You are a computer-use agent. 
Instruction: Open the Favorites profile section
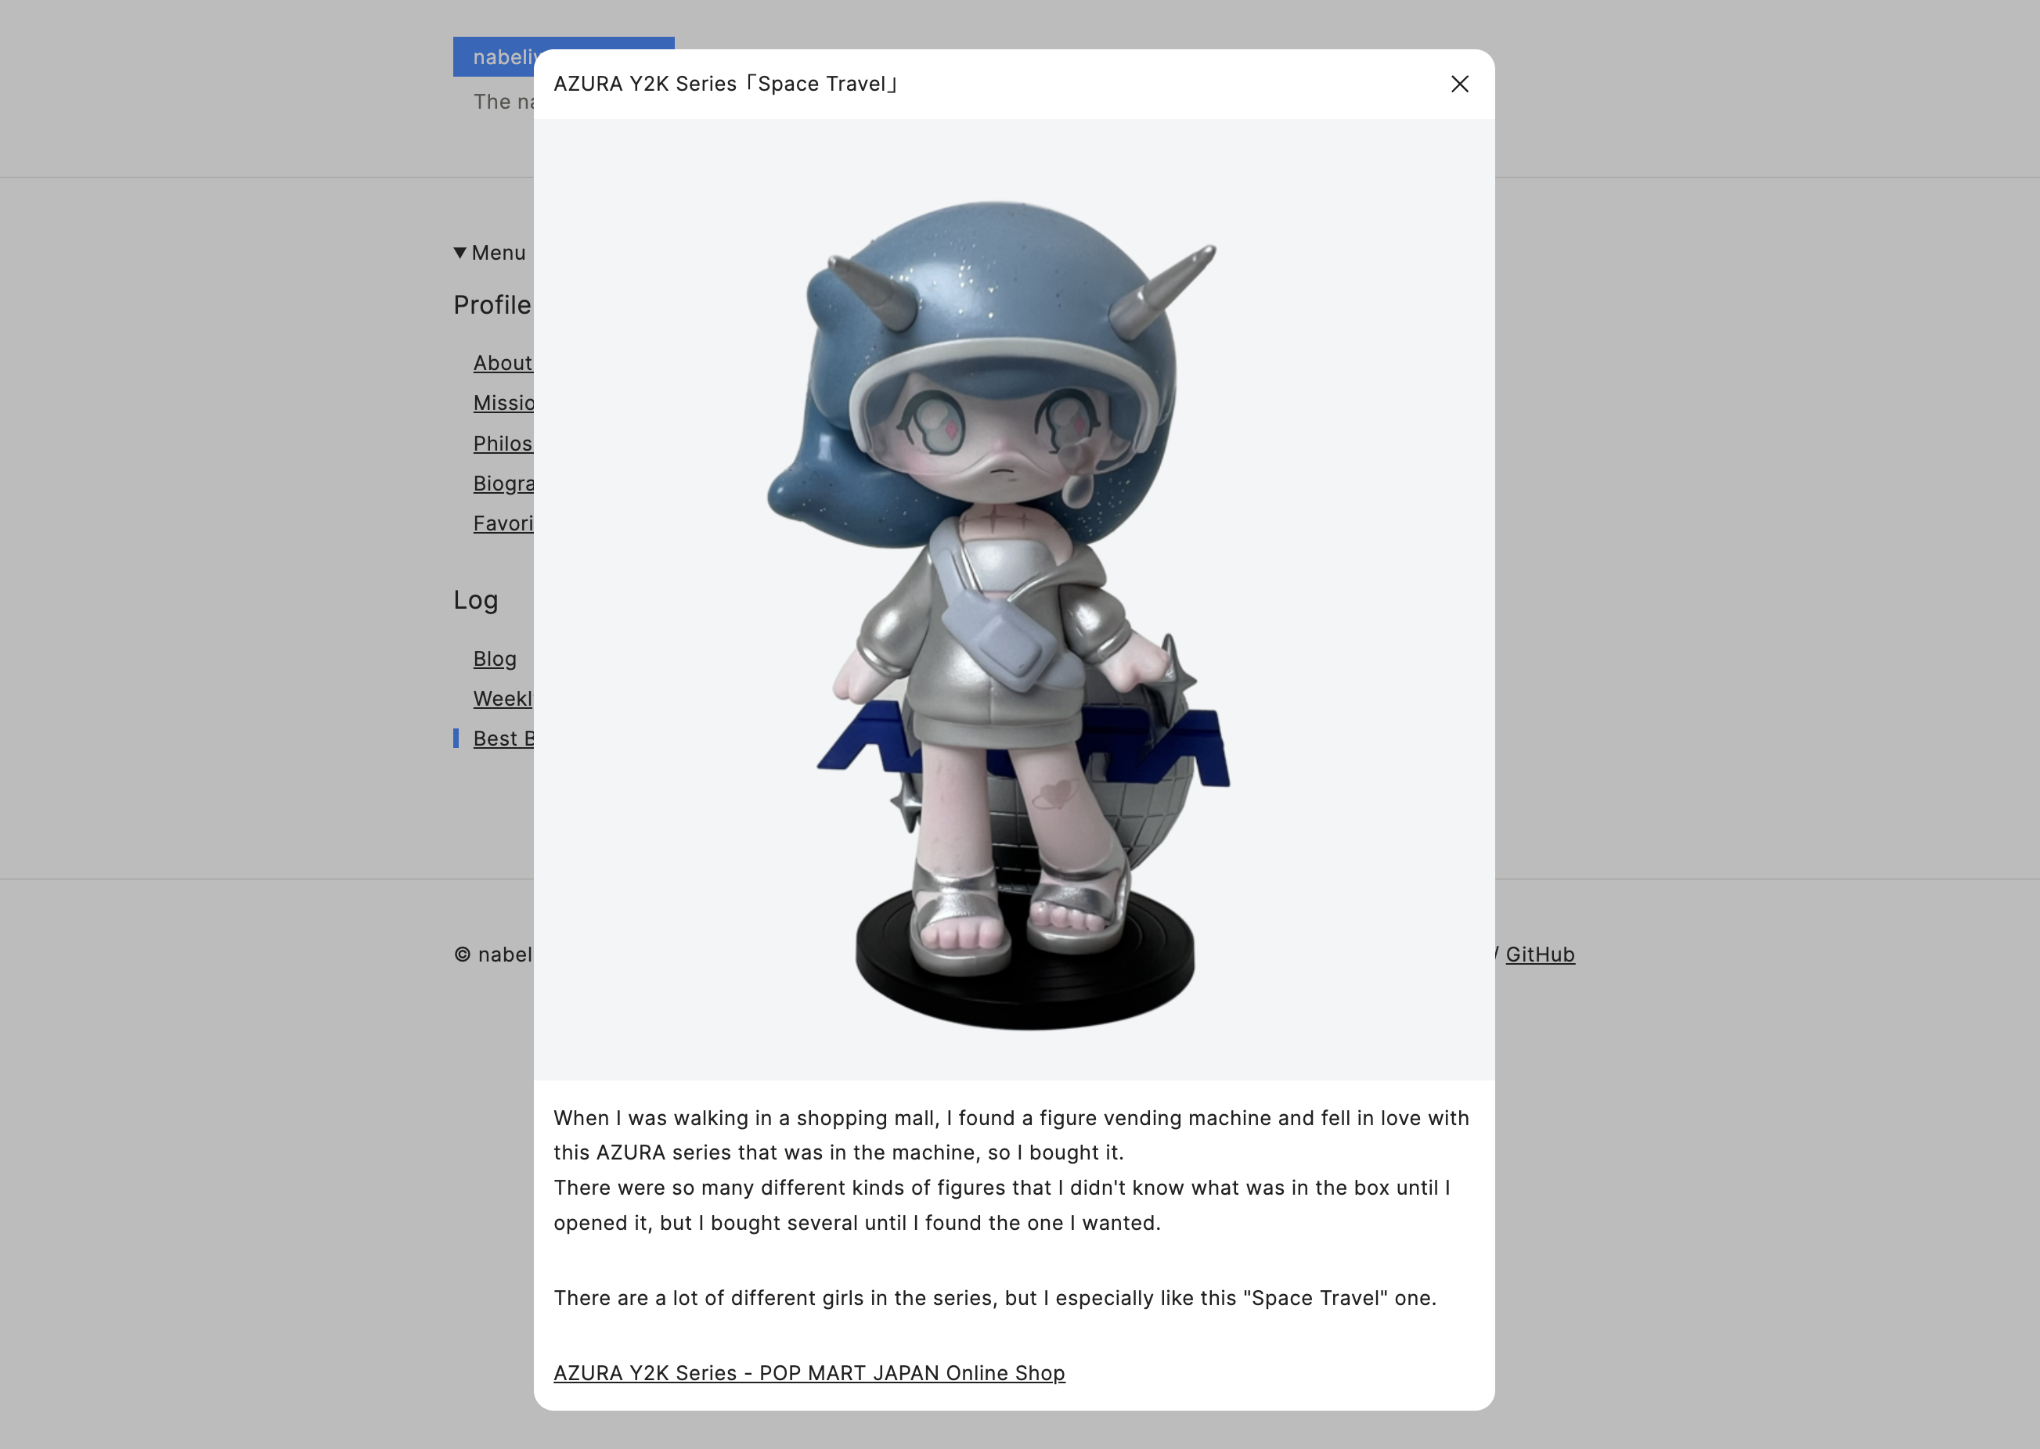click(x=499, y=522)
